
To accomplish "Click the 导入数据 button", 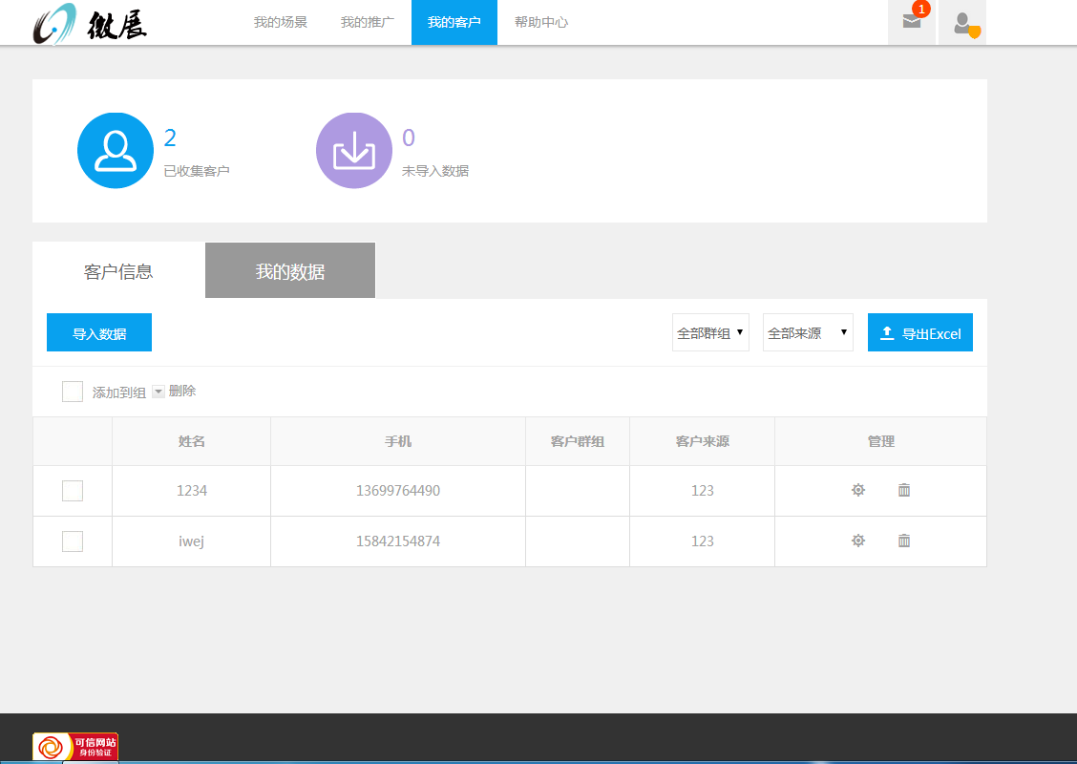I will coord(99,333).
